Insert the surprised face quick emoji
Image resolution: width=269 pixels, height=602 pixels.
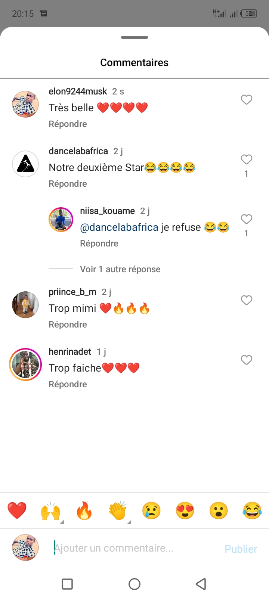(x=219, y=511)
